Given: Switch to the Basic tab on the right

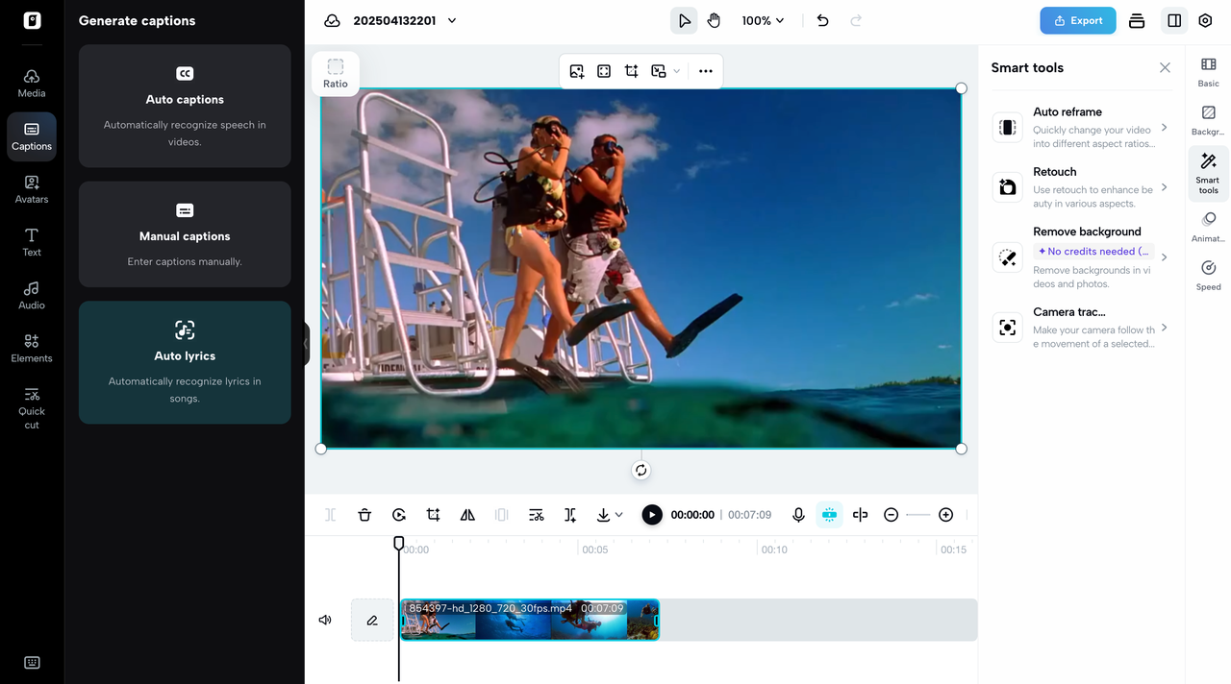Looking at the screenshot, I should pyautogui.click(x=1208, y=70).
